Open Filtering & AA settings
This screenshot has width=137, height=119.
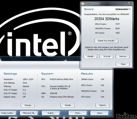pos(29,113)
